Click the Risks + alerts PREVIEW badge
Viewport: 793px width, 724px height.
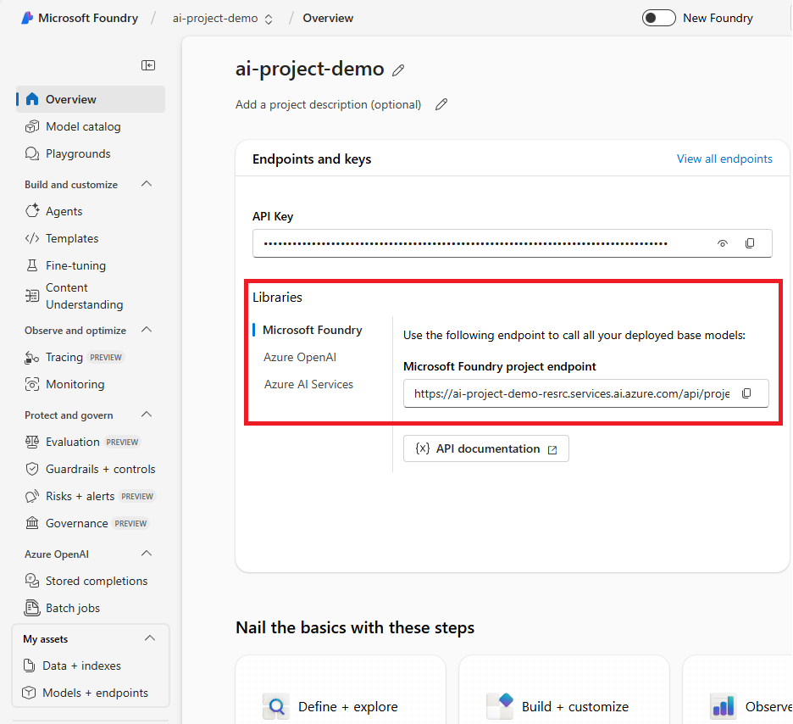click(137, 497)
